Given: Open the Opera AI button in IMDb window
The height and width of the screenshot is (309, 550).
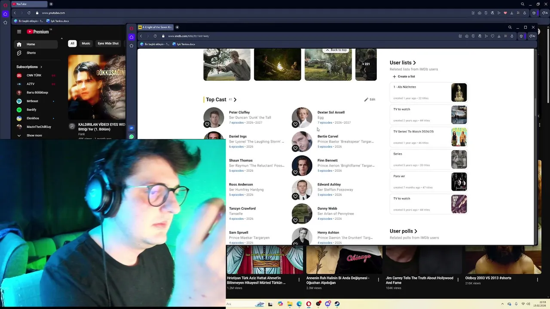Looking at the screenshot, I should [532, 36].
